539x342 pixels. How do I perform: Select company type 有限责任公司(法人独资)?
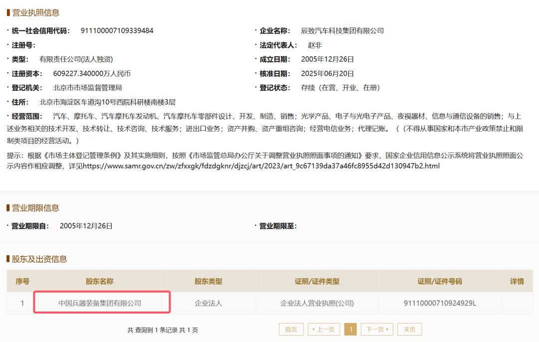tap(76, 59)
